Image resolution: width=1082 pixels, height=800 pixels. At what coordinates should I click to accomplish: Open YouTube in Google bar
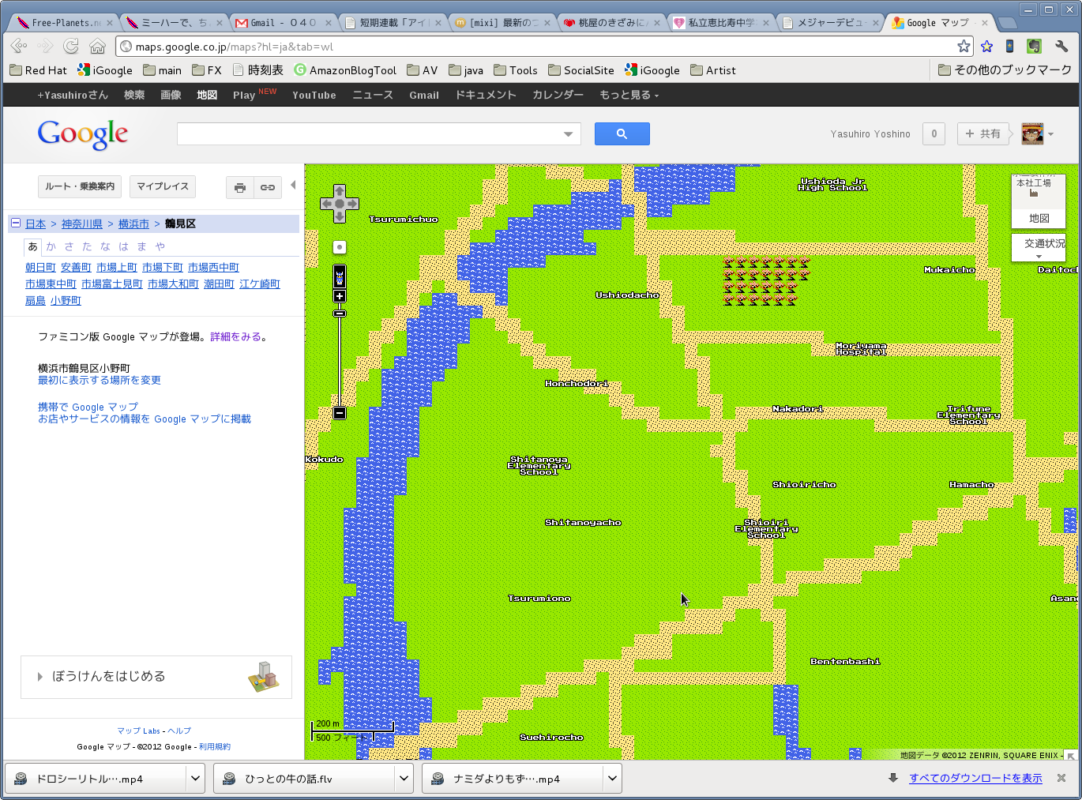[314, 95]
